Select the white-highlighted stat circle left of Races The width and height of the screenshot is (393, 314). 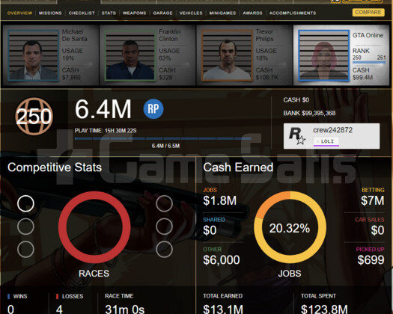coord(25,203)
